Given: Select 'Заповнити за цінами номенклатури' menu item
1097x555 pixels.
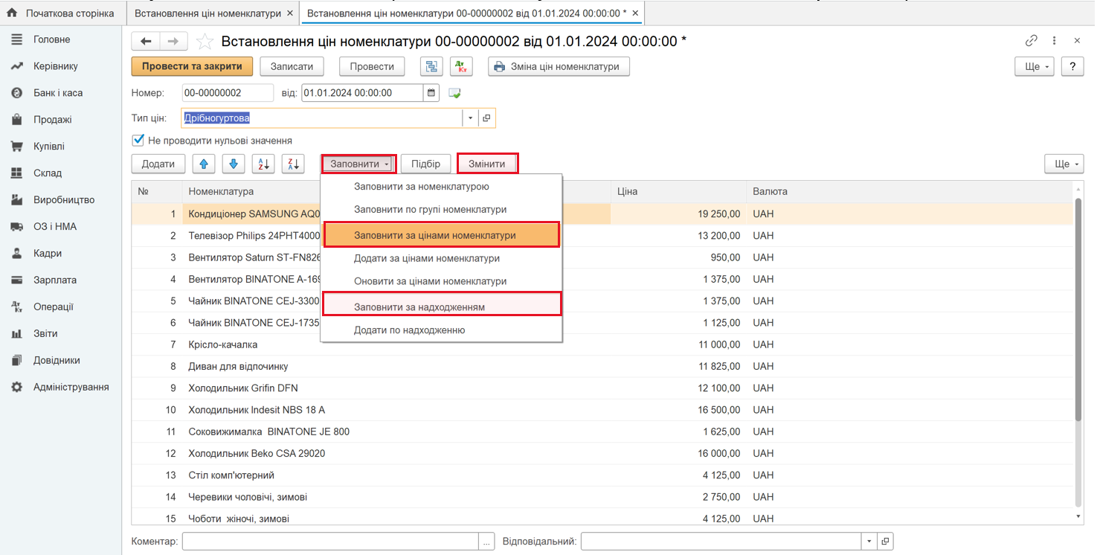Looking at the screenshot, I should pyautogui.click(x=434, y=235).
